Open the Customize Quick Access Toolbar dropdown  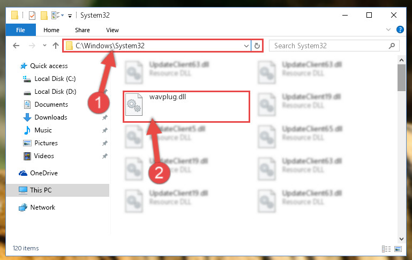(x=70, y=16)
